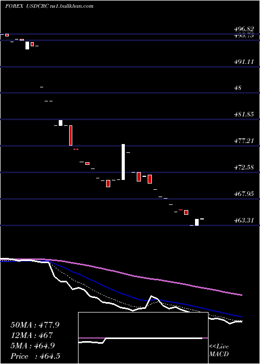This screenshot has width=260, height=364.
Task: Select the 477.21 price level label
Action: [x=243, y=141]
